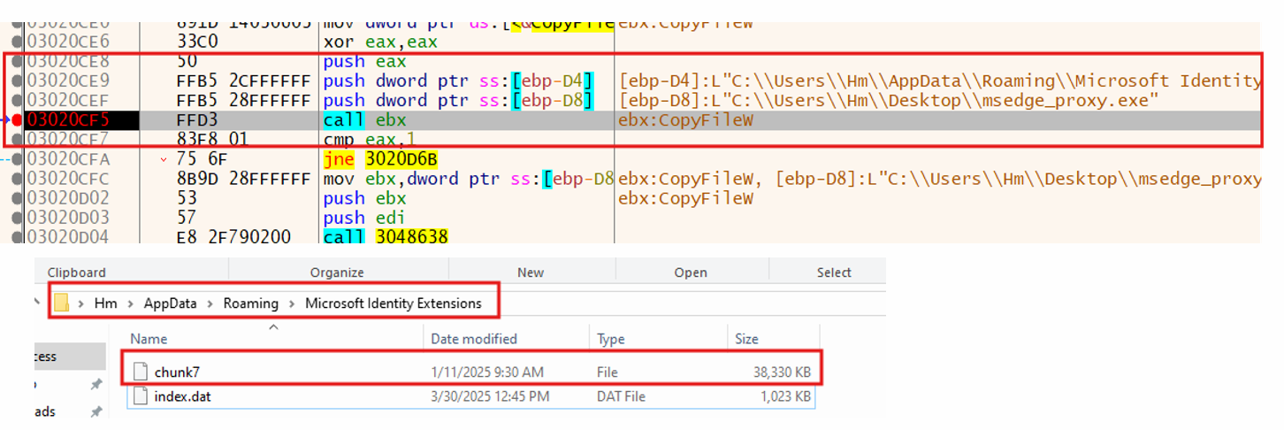Navigate to Hm in the breadcrumb
Image resolution: width=1284 pixels, height=430 pixels.
106,303
